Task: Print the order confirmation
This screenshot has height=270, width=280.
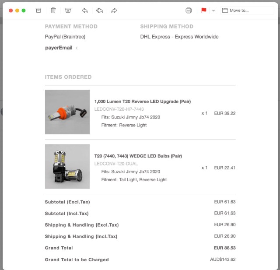Action: (189, 10)
